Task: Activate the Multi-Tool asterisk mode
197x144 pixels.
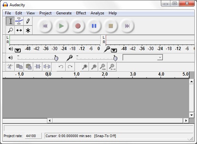Action: pos(28,30)
